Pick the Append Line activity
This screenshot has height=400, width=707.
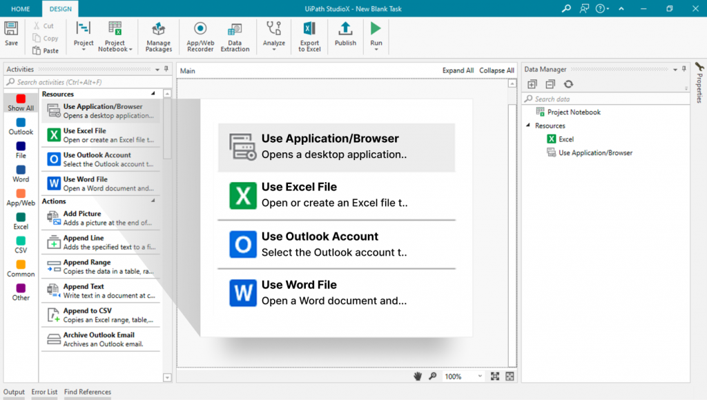(101, 242)
